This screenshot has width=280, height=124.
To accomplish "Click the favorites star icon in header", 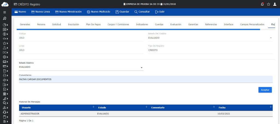I will 268,4.
